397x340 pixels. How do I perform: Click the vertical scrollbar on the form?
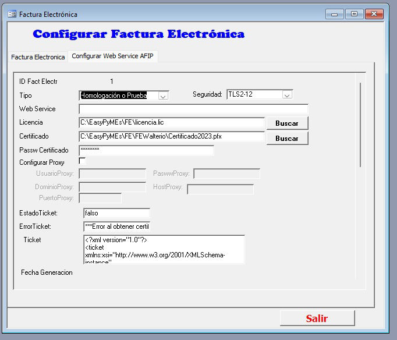point(360,125)
